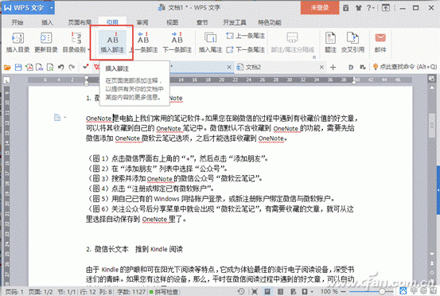Click the 插入目录 icon in ribbon
Screen dimensions: 440x296
point(18,43)
